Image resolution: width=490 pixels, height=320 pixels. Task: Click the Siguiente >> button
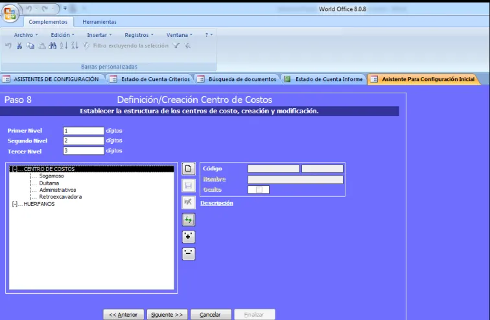(x=167, y=314)
